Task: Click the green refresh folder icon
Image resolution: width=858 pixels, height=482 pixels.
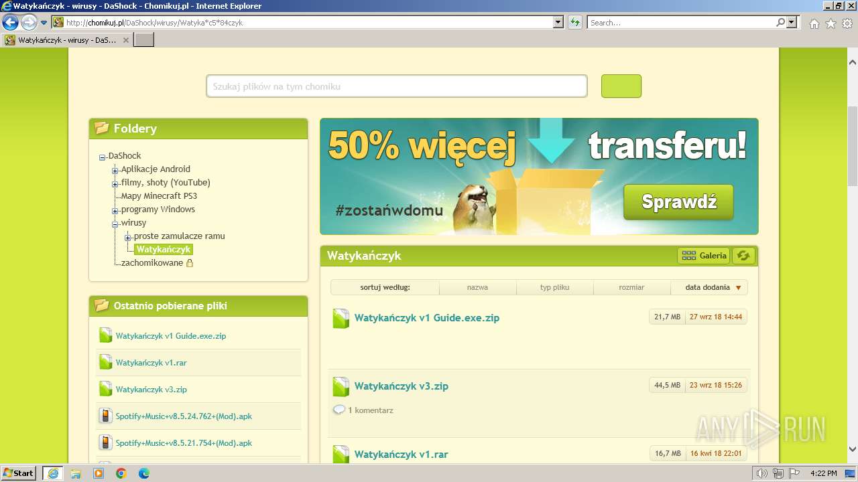Action: click(x=743, y=255)
